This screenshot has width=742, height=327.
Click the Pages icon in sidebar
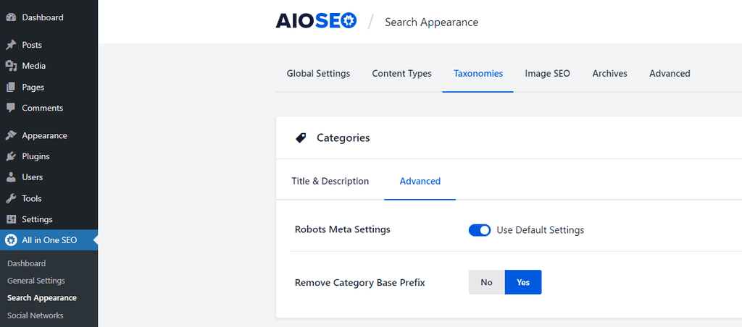[x=11, y=88]
